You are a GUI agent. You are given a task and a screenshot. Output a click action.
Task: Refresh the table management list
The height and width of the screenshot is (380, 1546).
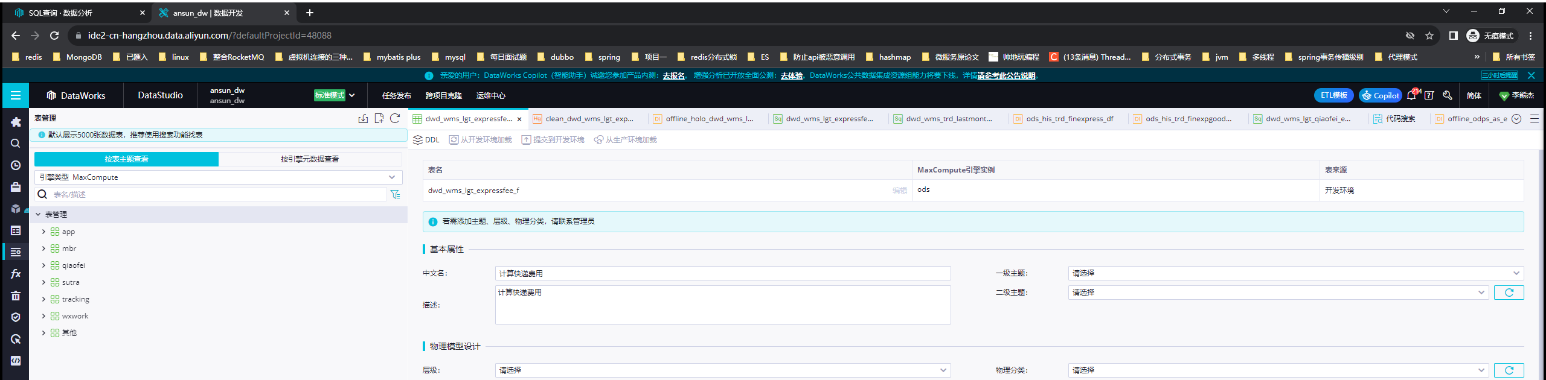(x=395, y=118)
